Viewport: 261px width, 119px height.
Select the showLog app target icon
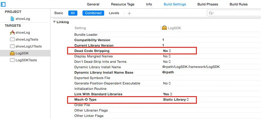coord(12,32)
